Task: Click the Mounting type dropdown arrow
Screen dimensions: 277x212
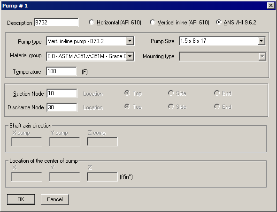Action: tap(262, 56)
